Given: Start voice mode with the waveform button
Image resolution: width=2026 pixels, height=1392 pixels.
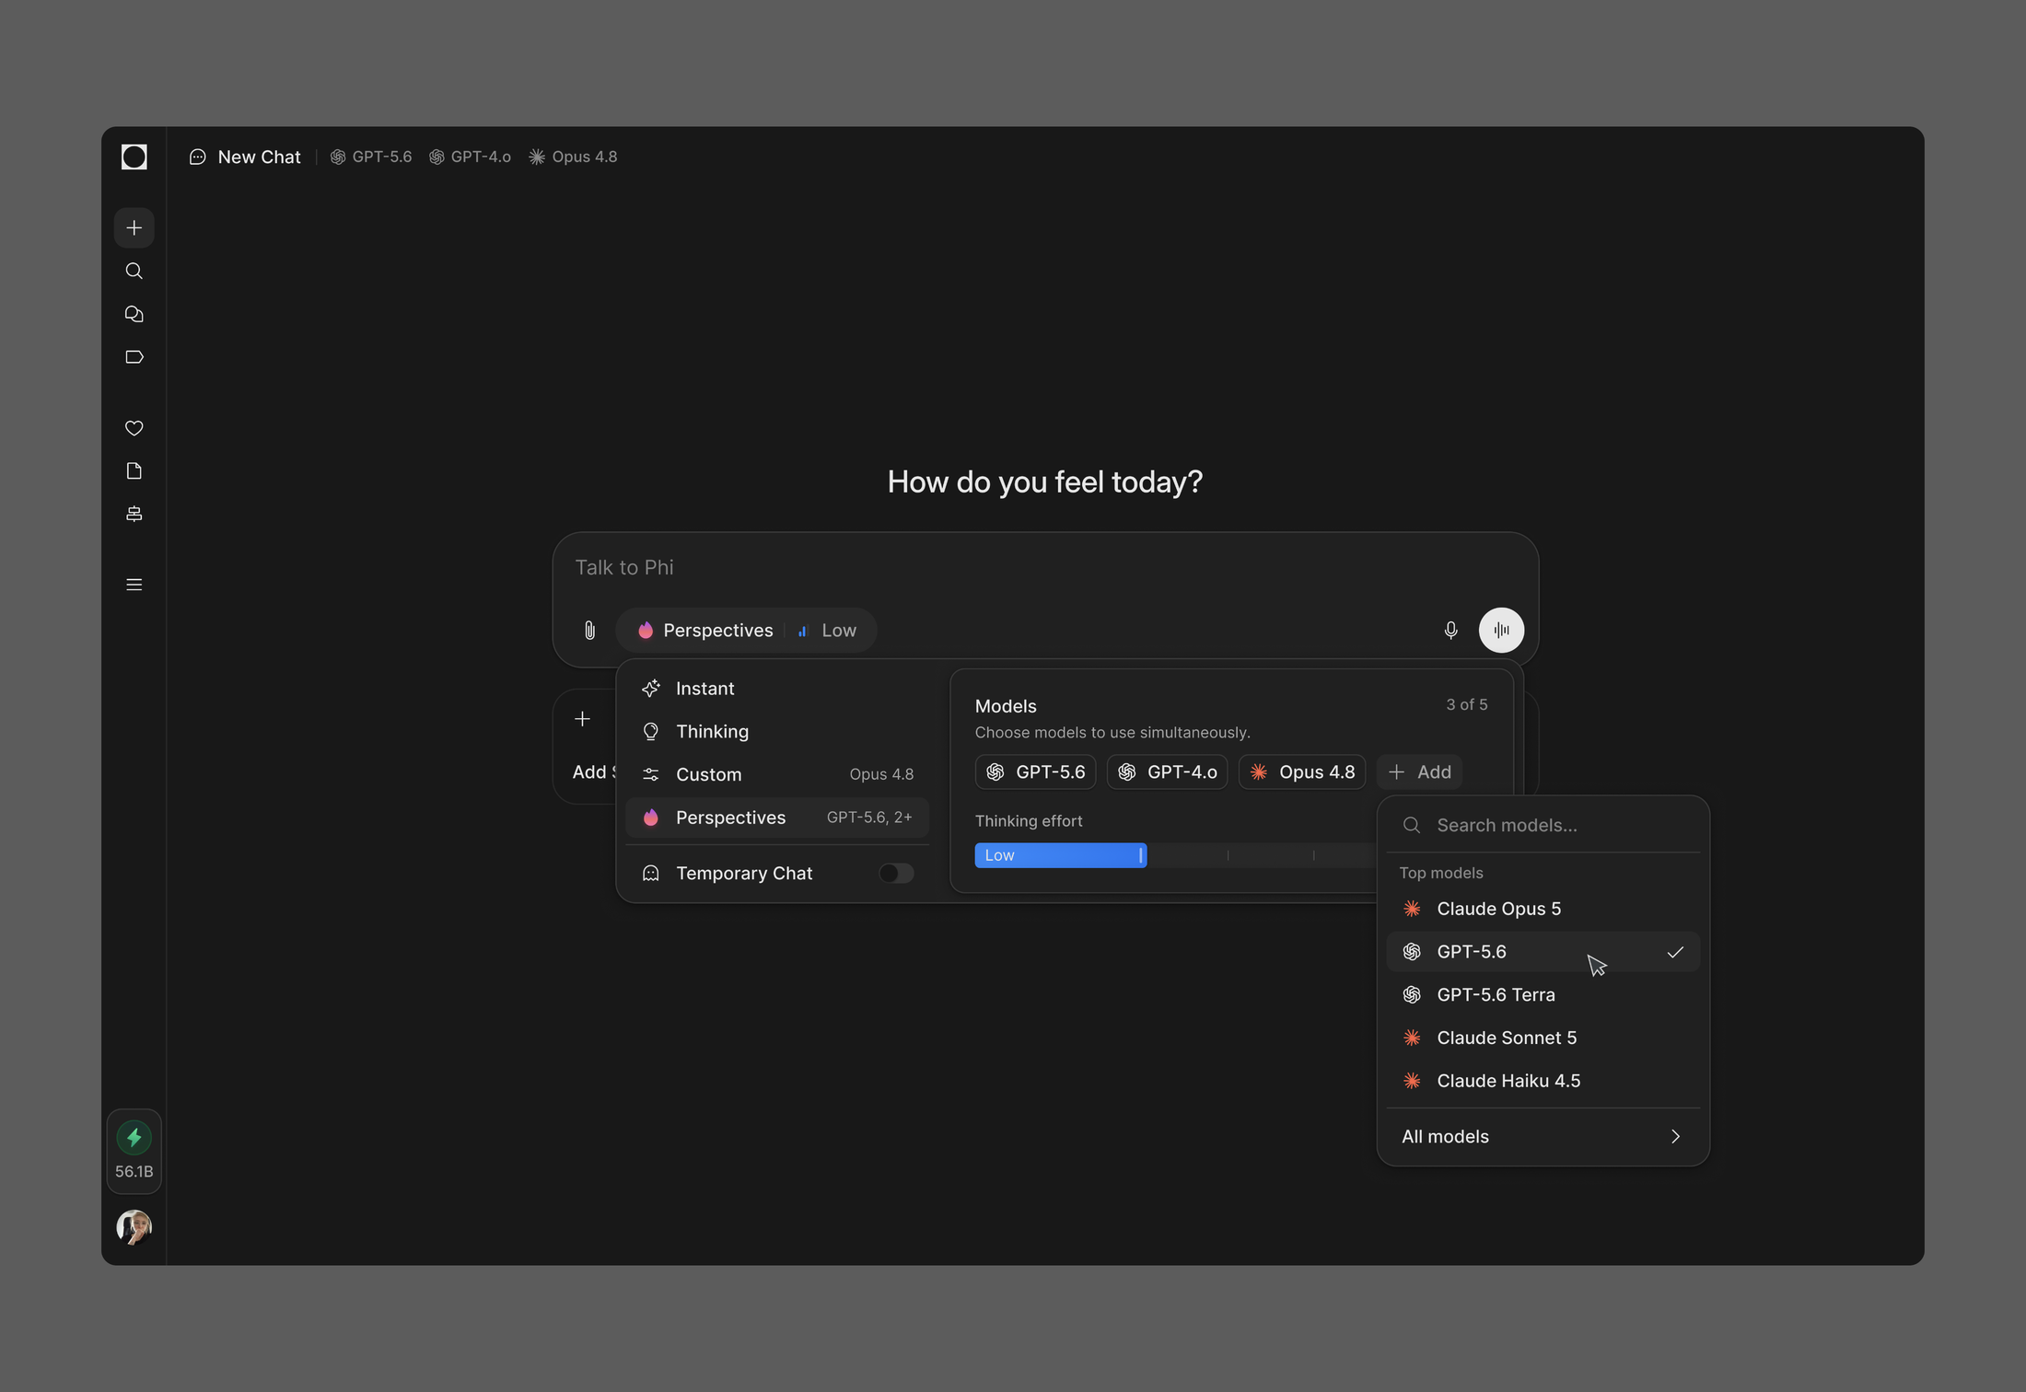Looking at the screenshot, I should [x=1501, y=631].
